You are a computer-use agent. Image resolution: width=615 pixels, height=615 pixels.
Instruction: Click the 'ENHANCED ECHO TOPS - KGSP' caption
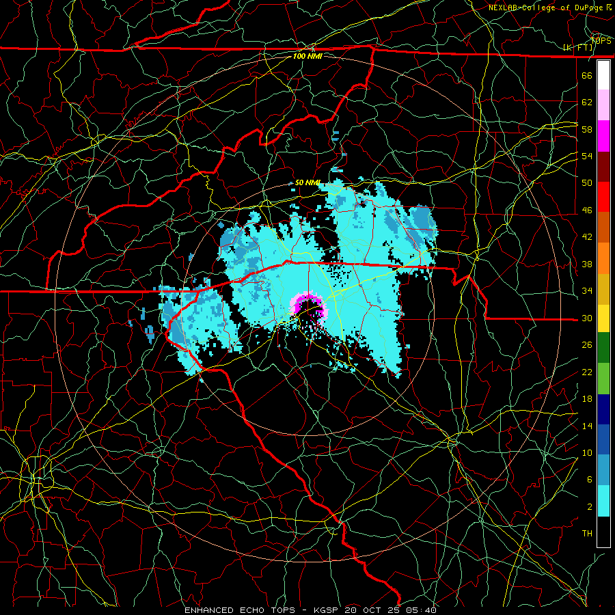263,610
